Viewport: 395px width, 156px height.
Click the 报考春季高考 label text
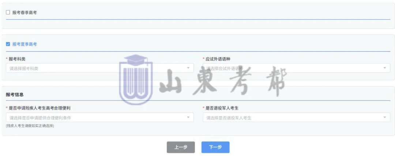tap(25, 12)
